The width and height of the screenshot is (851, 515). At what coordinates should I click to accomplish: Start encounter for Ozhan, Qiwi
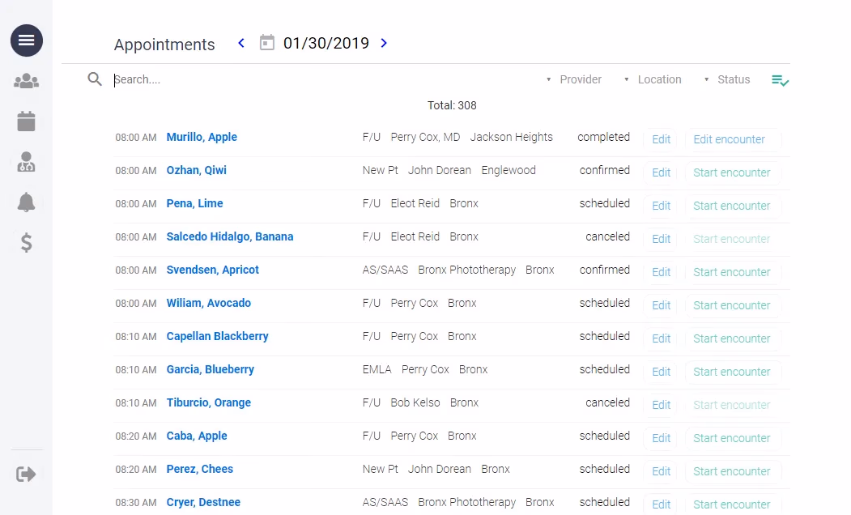(x=732, y=172)
